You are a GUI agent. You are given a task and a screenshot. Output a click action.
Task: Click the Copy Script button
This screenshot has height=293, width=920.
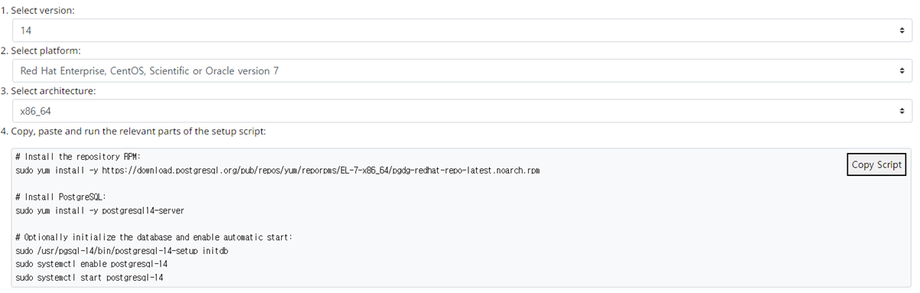877,164
